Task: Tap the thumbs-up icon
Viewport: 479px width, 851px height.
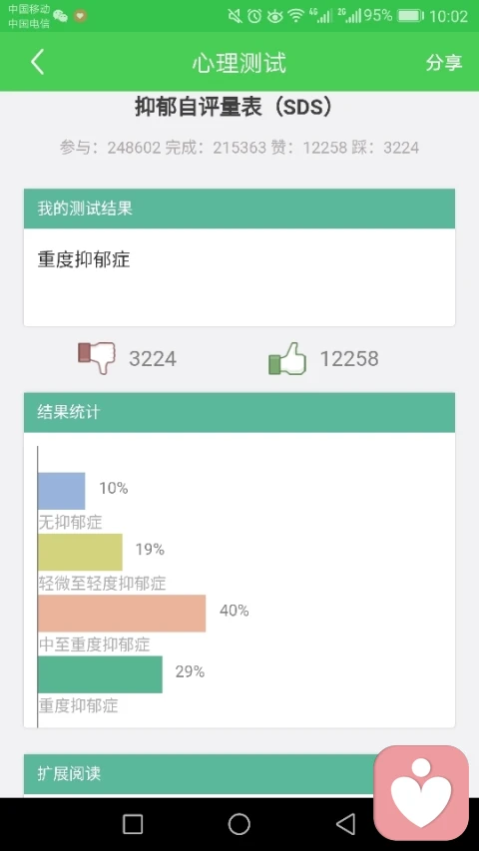Action: pos(287,358)
